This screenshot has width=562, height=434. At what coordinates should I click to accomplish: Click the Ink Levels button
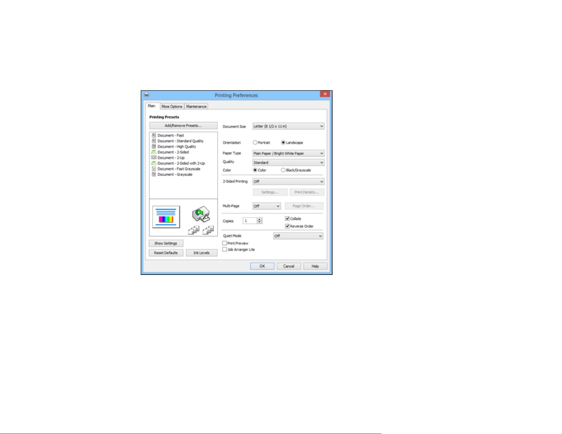click(201, 253)
